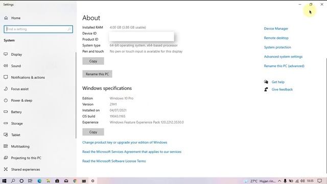Click the sidebar vertical scrollbar
The width and height of the screenshot is (327, 184).
pos(76,95)
